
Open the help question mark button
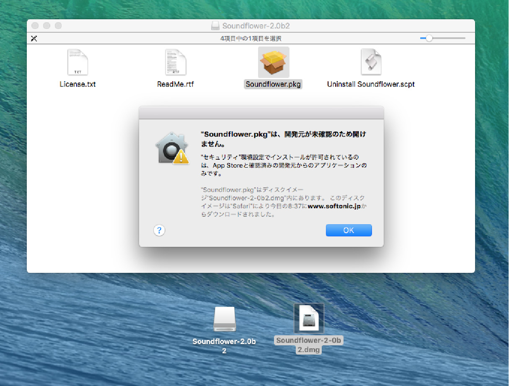(x=159, y=230)
